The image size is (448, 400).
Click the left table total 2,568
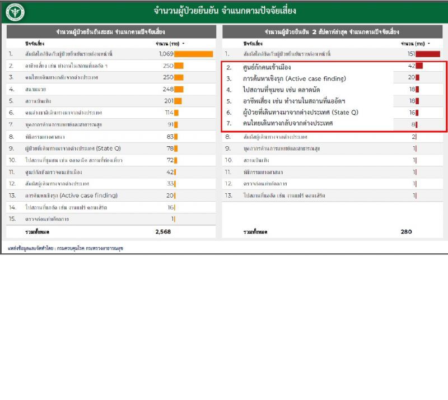click(x=163, y=232)
